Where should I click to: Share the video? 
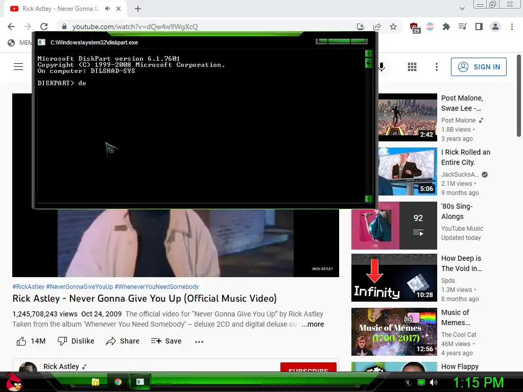[123, 341]
